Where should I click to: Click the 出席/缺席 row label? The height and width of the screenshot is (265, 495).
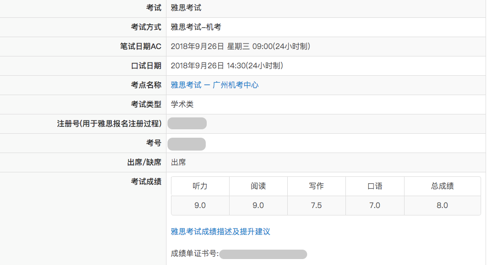point(144,162)
